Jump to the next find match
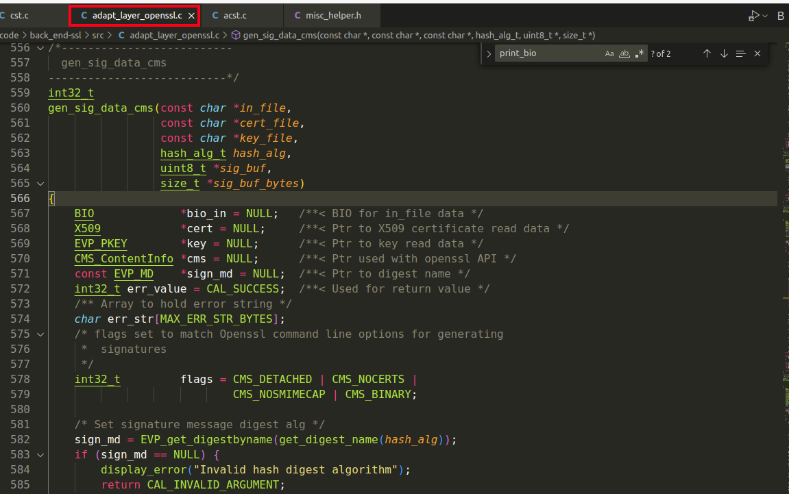The image size is (789, 494). click(724, 53)
